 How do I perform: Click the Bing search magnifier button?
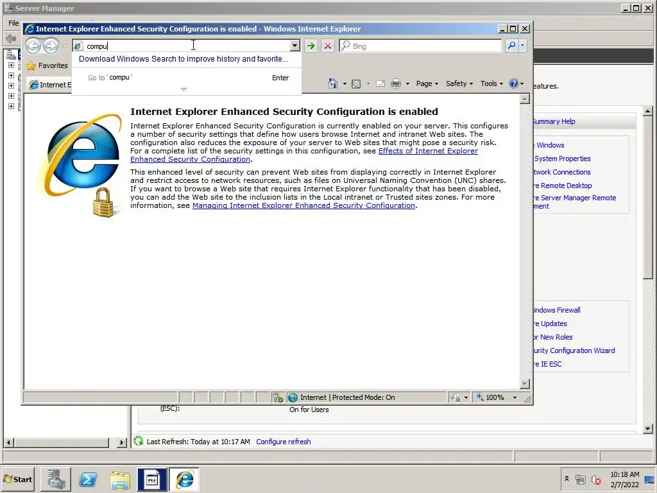[x=511, y=46]
